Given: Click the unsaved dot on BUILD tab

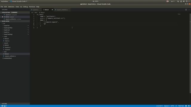Looking at the screenshot, I should tap(52, 10).
